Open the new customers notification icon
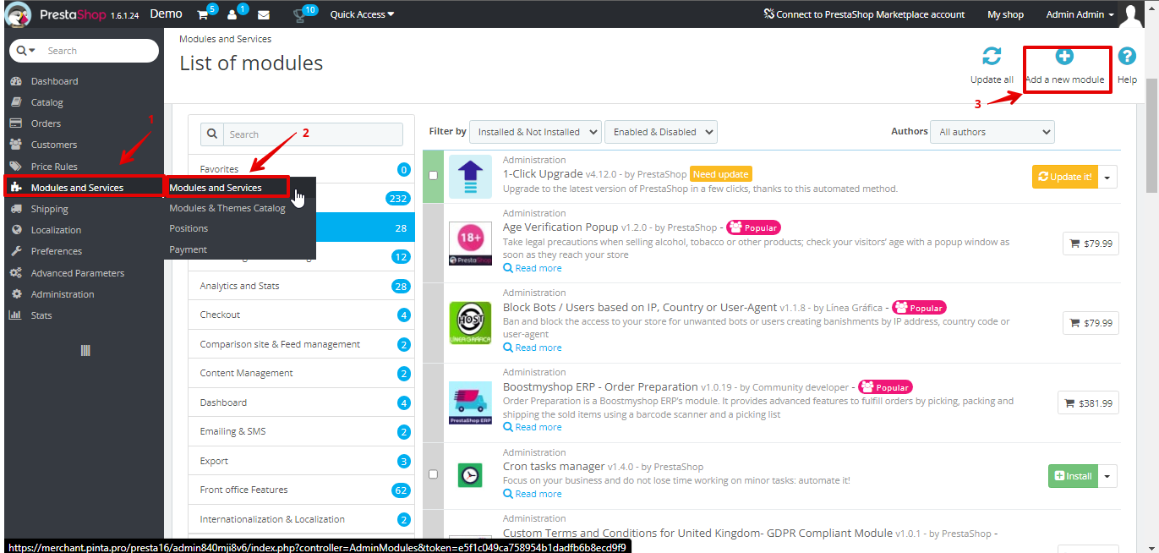The image size is (1159, 553). [232, 15]
